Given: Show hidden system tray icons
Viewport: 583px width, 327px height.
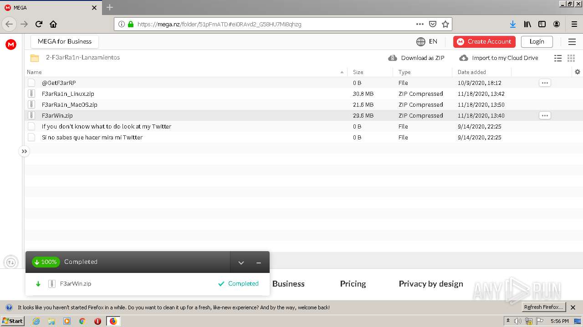Looking at the screenshot, I should 508,321.
